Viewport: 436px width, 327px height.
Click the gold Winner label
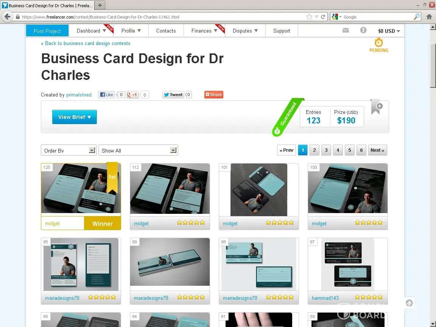(102, 224)
